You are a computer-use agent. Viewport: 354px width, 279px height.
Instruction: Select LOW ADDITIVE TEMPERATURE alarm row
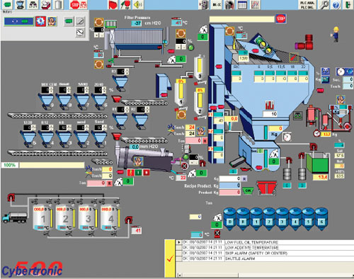[265, 248]
